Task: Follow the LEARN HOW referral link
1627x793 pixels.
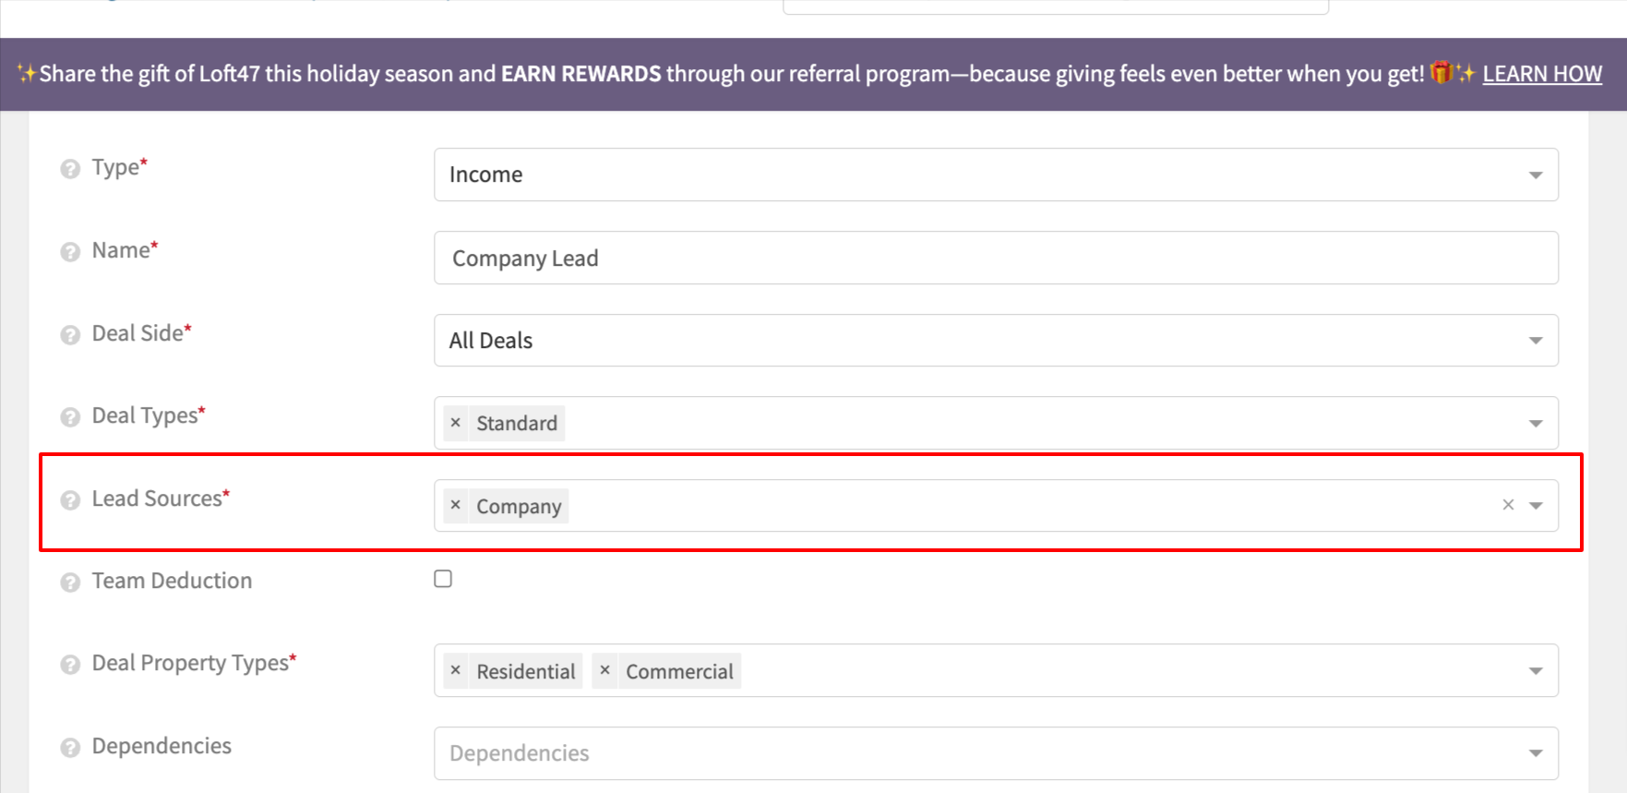Action: coord(1542,74)
